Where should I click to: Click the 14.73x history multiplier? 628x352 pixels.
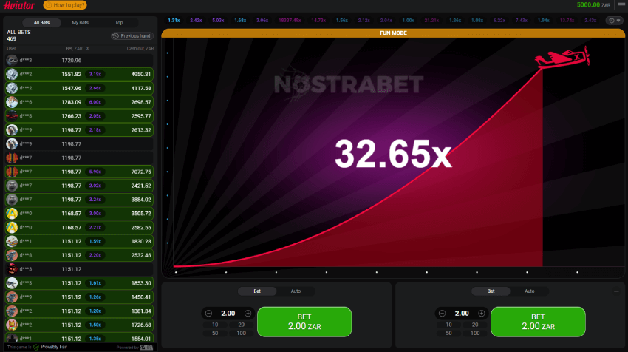tap(318, 21)
